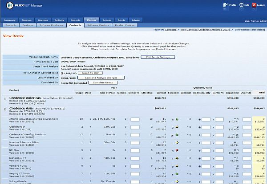267x184 pixels.
Task: Select the Products sub-tab
Action: point(11,25)
